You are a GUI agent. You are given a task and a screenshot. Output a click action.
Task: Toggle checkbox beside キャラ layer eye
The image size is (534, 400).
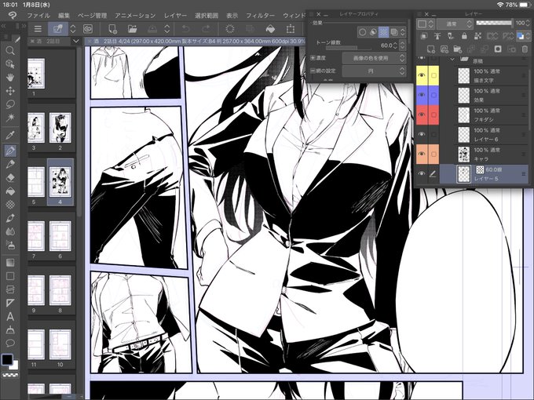coord(433,154)
